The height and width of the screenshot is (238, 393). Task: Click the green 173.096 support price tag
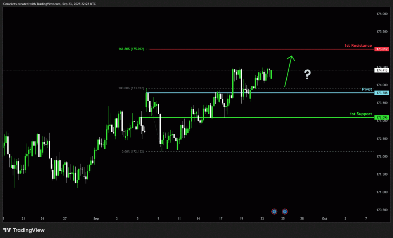click(381, 117)
